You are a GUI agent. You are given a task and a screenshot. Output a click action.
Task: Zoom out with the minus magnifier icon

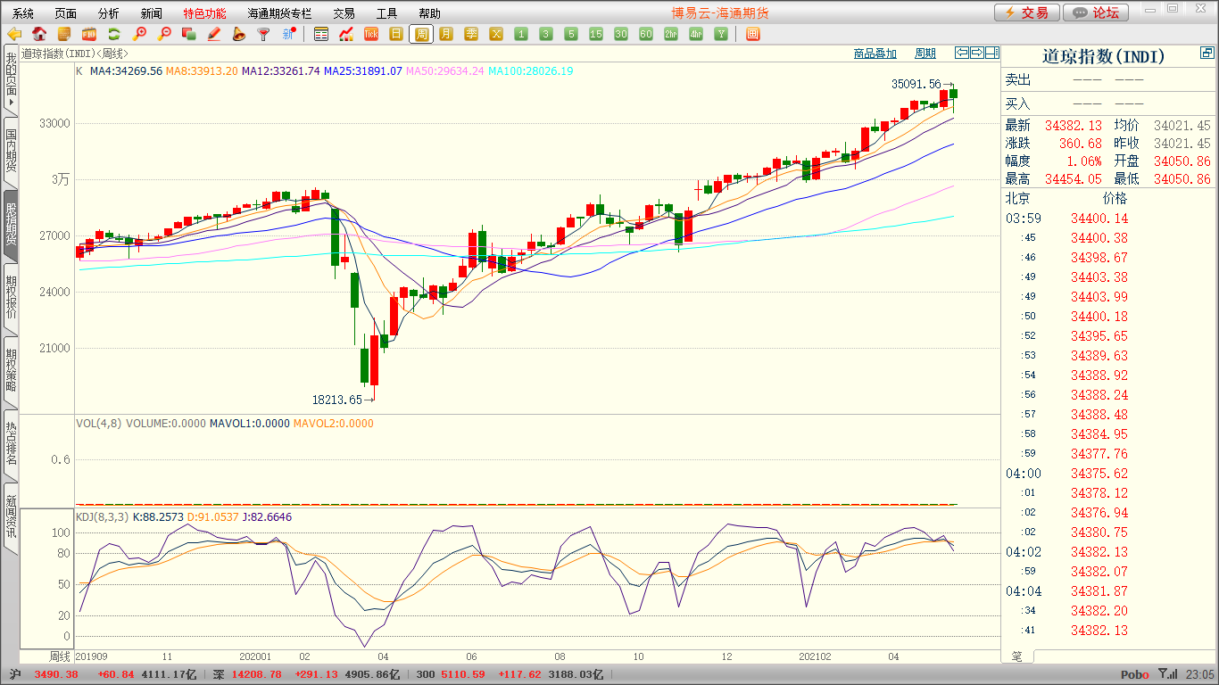[x=164, y=34]
